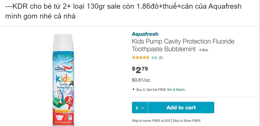Click the 4.8 rating score
Viewport: 260px width, 126px height.
pos(154,58)
